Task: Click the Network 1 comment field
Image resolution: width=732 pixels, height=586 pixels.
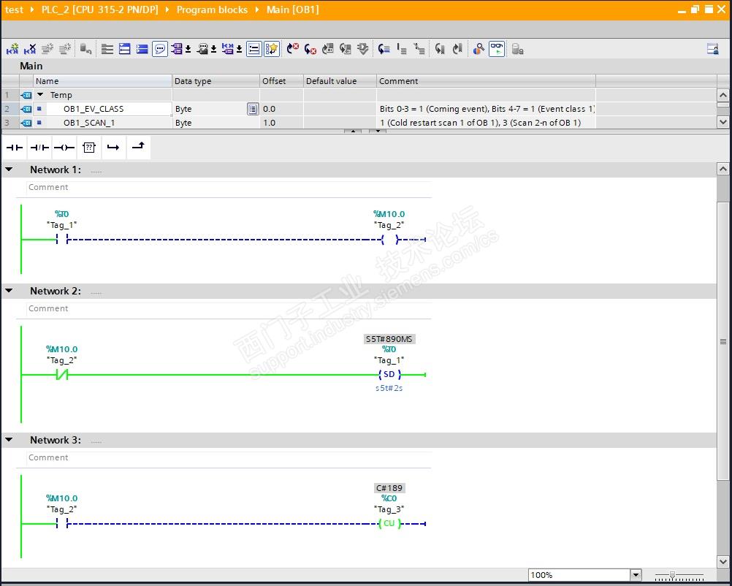Action: [229, 187]
